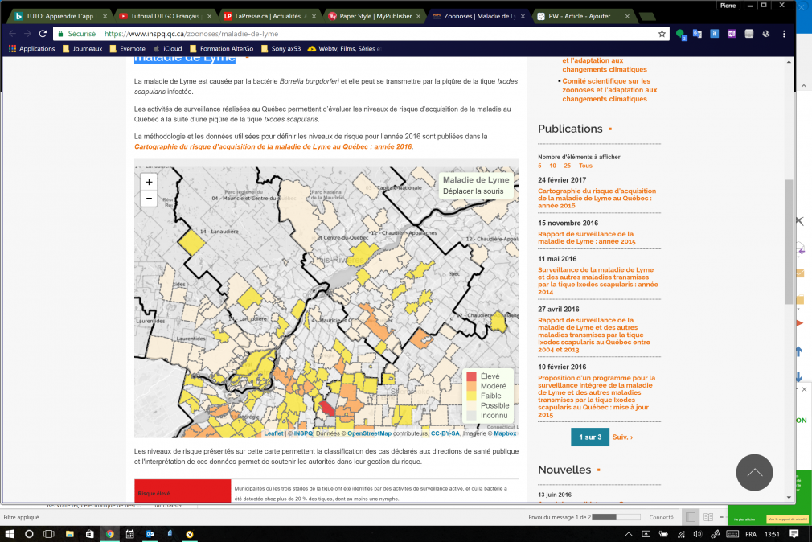The width and height of the screenshot is (812, 542).
Task: Open Outlook from the taskbar
Action: click(150, 534)
